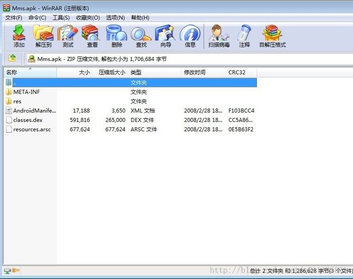Click the 'DEX 文件' type cell
353x279 pixels.
point(142,120)
